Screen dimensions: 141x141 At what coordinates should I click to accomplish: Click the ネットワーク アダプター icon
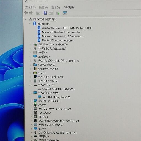(x=35, y=101)
